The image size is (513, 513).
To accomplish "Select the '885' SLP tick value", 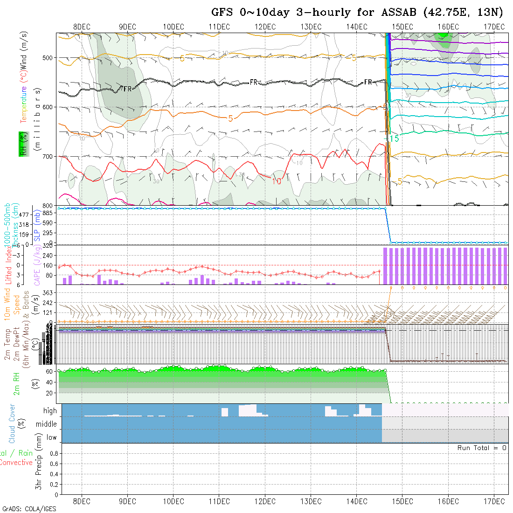I will [48, 213].
